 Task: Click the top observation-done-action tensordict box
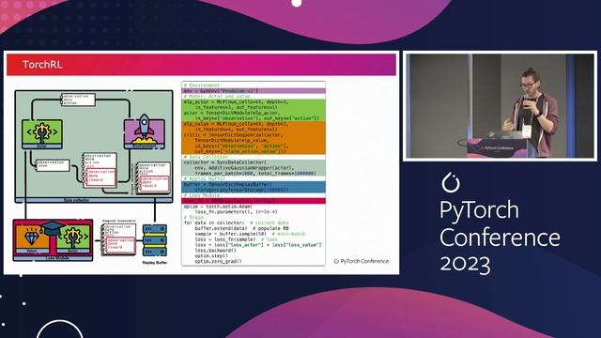coord(78,100)
